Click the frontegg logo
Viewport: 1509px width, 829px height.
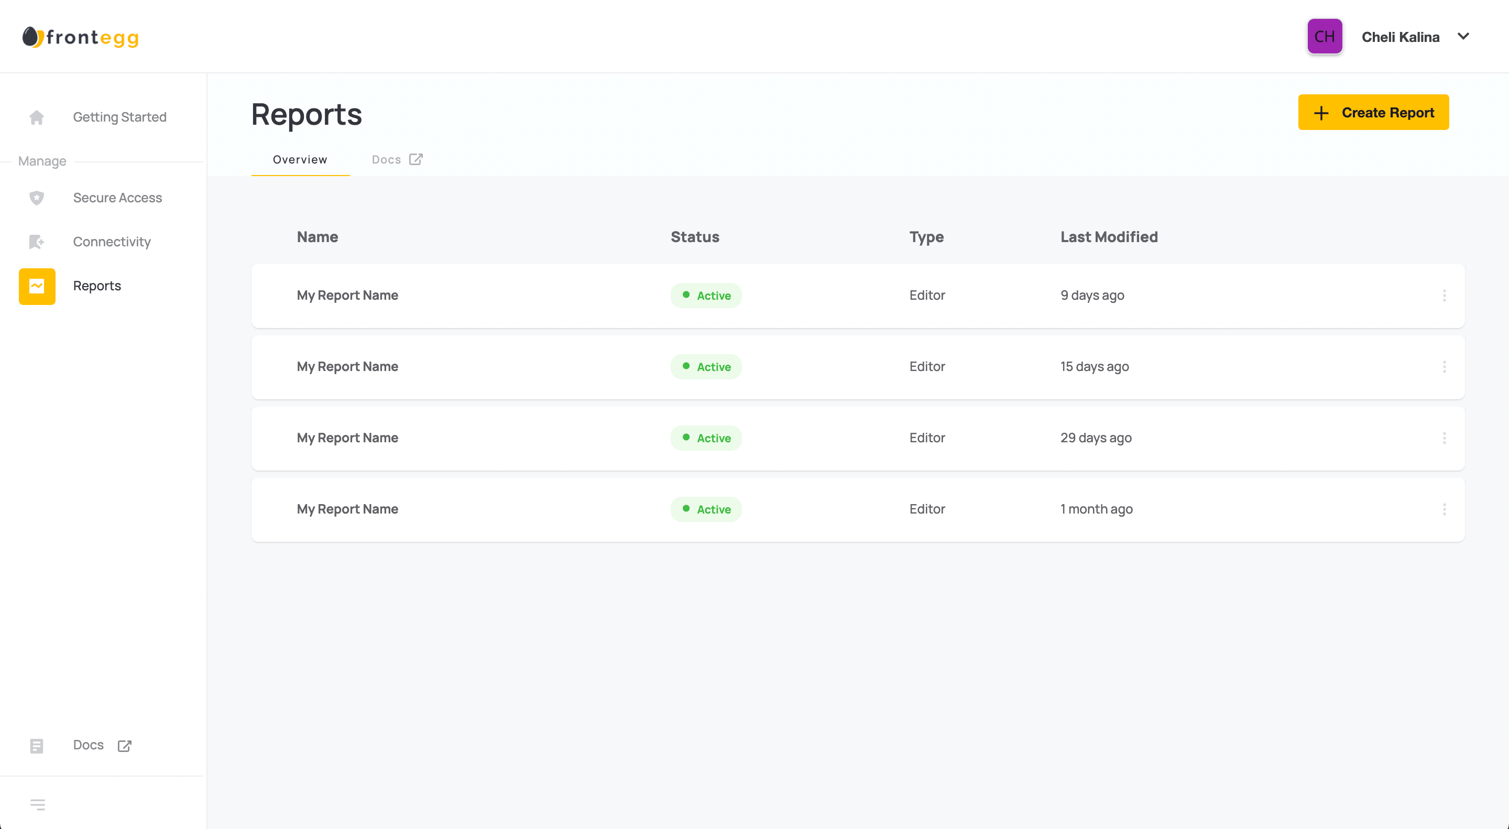click(81, 37)
